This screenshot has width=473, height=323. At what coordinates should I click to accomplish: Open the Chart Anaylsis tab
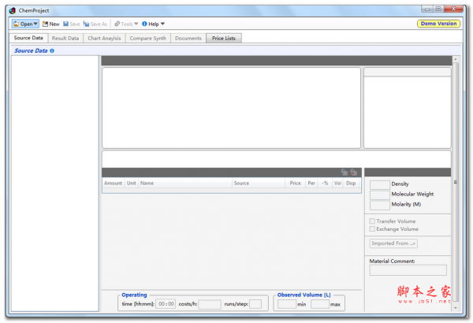tap(104, 39)
